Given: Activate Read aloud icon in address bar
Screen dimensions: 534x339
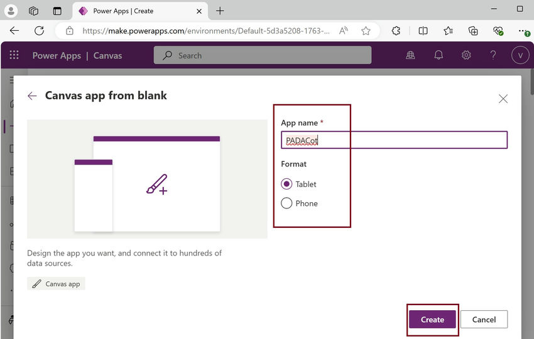Looking at the screenshot, I should click(x=344, y=31).
